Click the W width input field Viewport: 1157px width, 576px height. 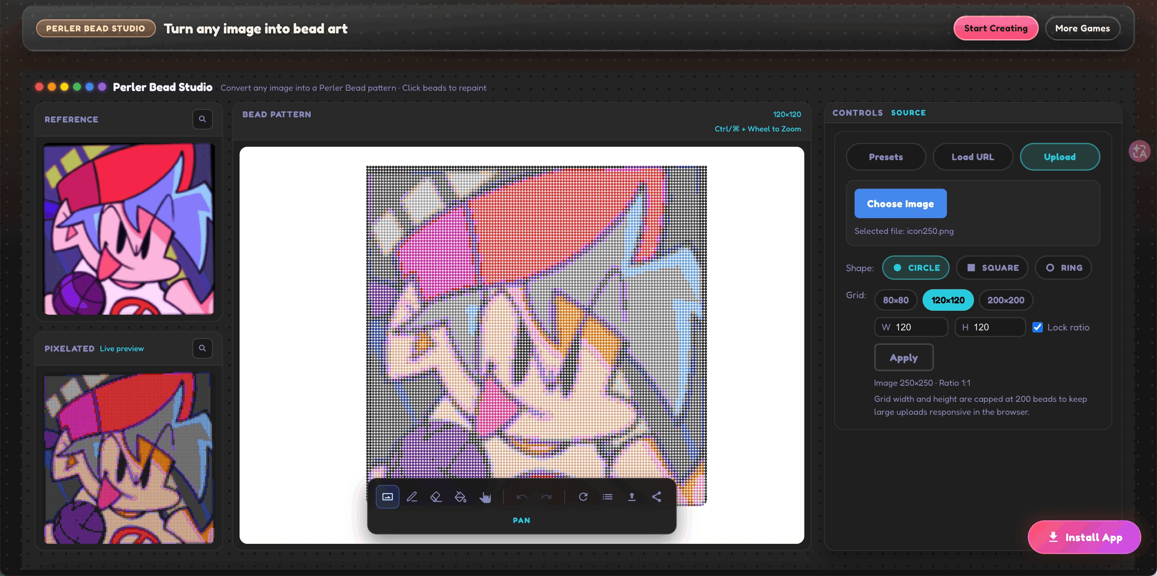pyautogui.click(x=911, y=327)
